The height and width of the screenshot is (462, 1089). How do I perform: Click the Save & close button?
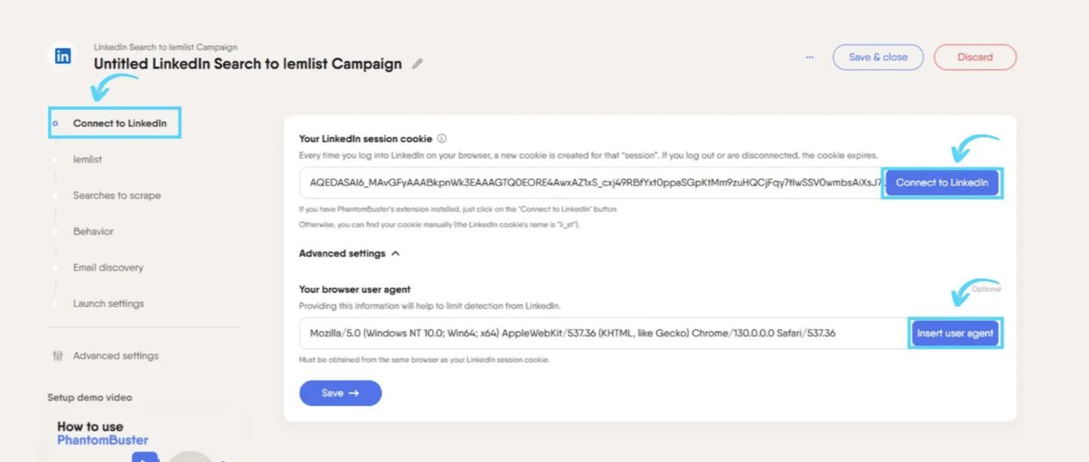coord(878,58)
